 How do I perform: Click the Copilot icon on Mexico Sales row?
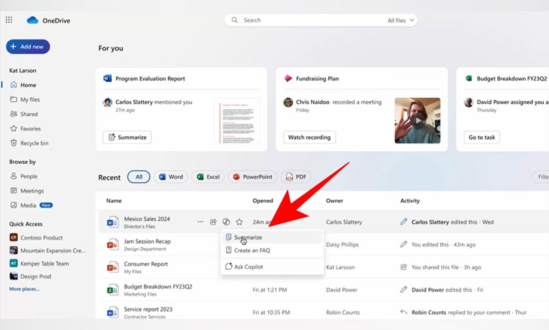(226, 222)
